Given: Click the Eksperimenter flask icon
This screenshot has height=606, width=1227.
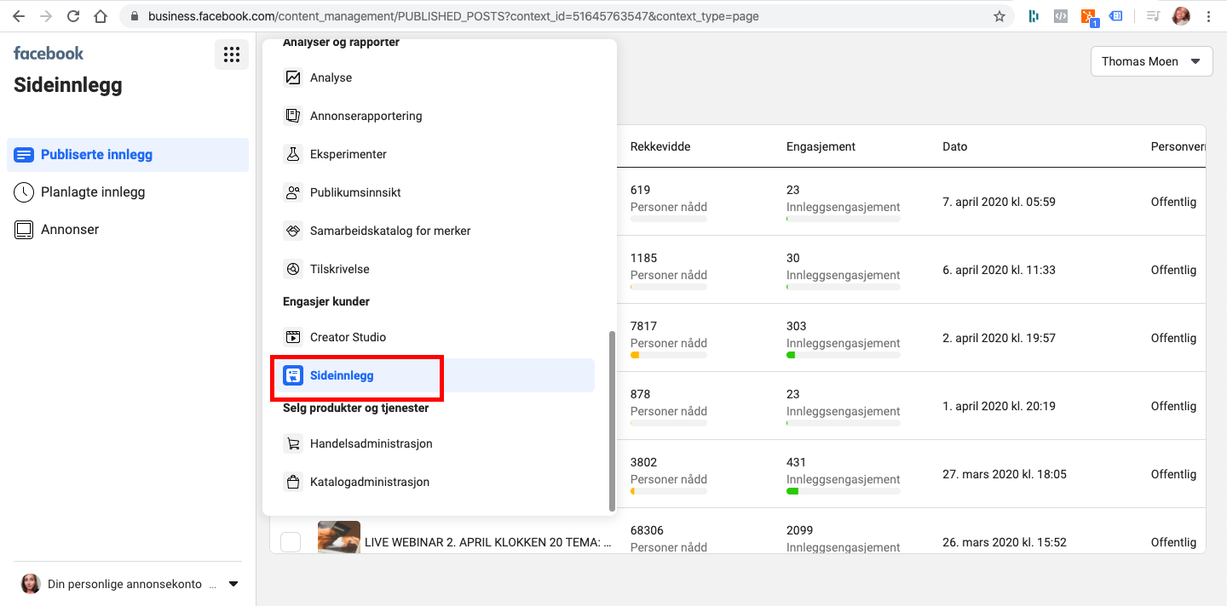Looking at the screenshot, I should pyautogui.click(x=293, y=154).
